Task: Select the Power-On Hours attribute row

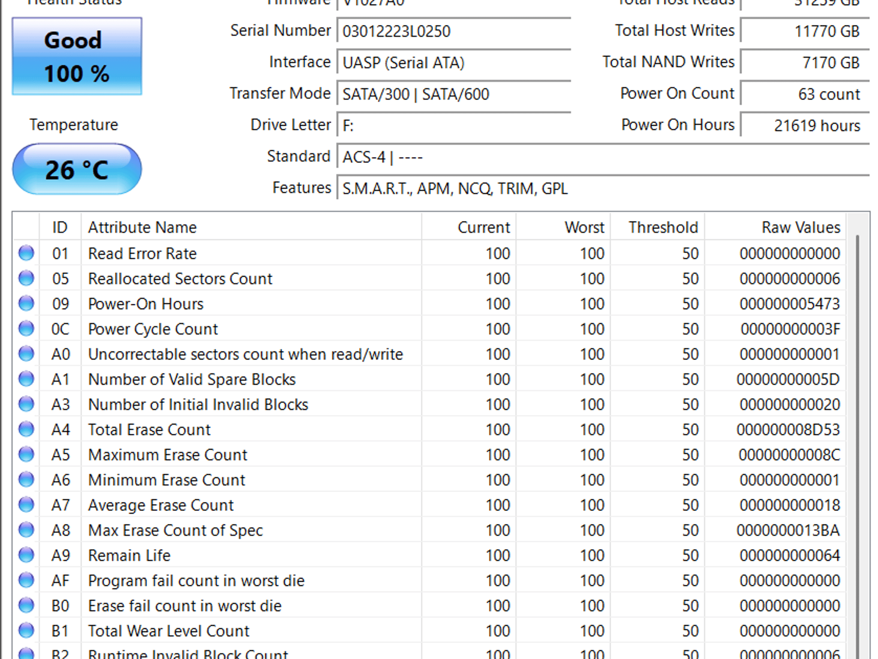Action: 430,303
